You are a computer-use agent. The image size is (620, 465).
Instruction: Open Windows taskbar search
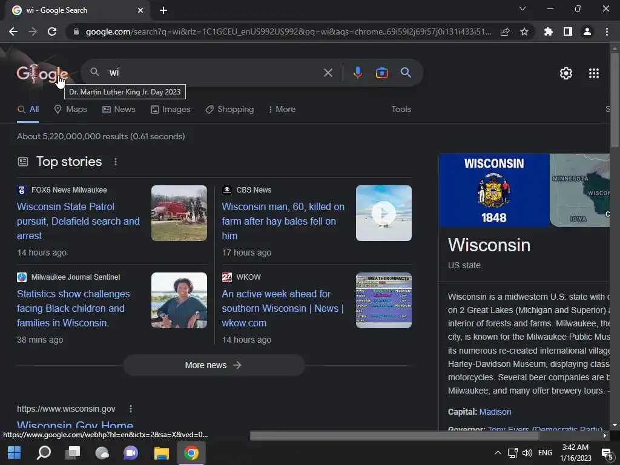pos(44,453)
